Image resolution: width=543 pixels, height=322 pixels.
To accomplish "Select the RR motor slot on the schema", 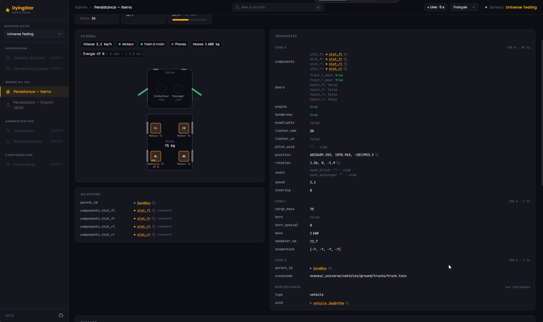I will tap(184, 156).
